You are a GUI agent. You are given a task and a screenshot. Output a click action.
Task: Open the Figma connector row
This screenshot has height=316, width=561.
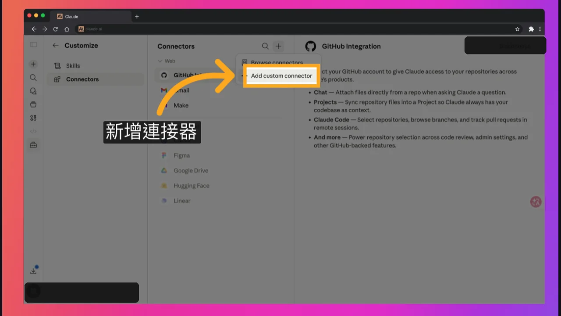[x=220, y=155]
